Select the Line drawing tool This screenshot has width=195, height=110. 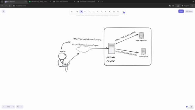(x=101, y=12)
